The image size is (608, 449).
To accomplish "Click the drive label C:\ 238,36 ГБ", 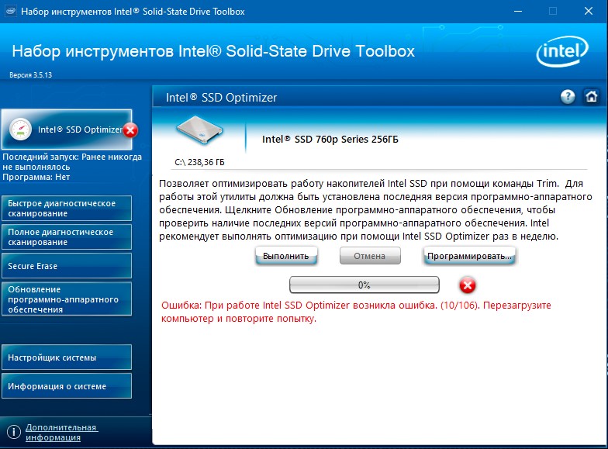I will pyautogui.click(x=199, y=162).
